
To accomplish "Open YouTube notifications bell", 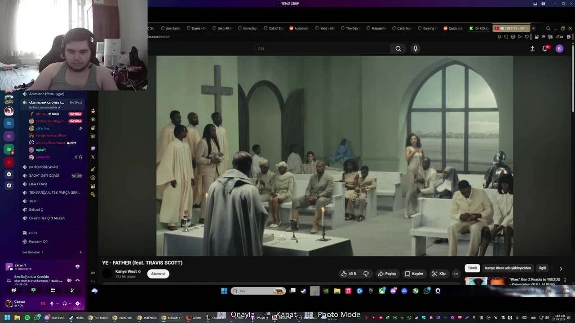I will click(545, 48).
